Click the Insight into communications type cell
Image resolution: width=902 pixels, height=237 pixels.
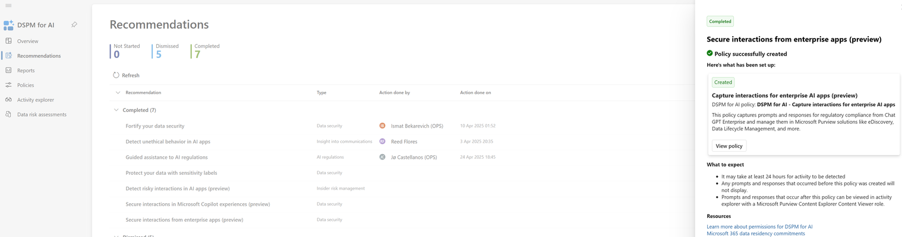[345, 142]
